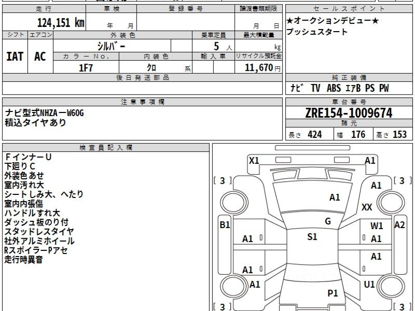Image resolution: width=415 pixels, height=311 pixels.
Task: Click the mileage value 124,151 km
Action: pos(61,23)
